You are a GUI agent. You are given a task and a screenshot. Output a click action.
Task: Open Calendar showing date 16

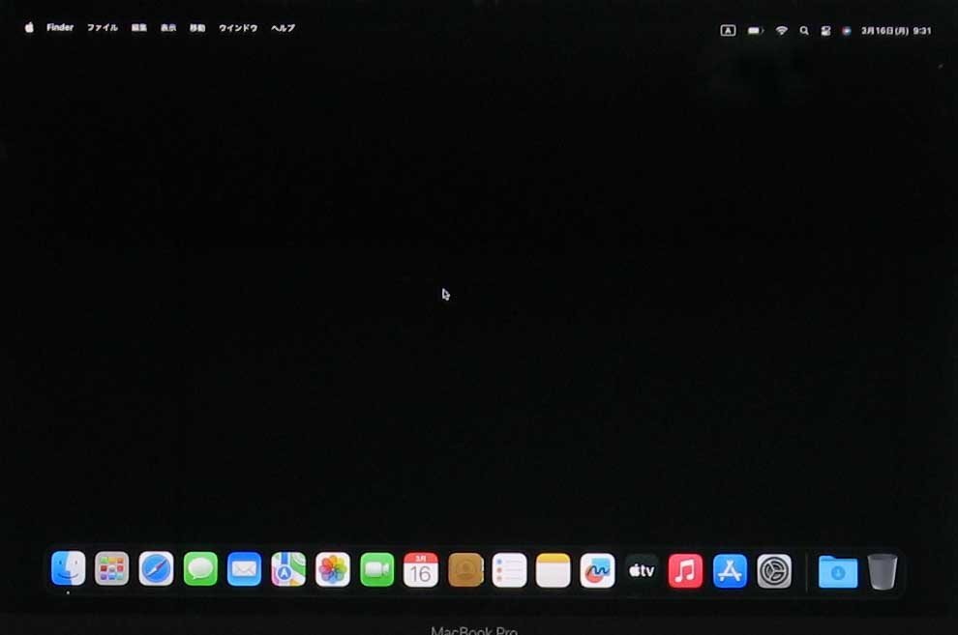click(421, 570)
